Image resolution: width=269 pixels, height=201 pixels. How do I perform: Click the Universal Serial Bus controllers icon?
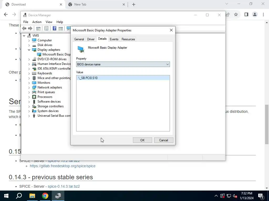(34, 116)
